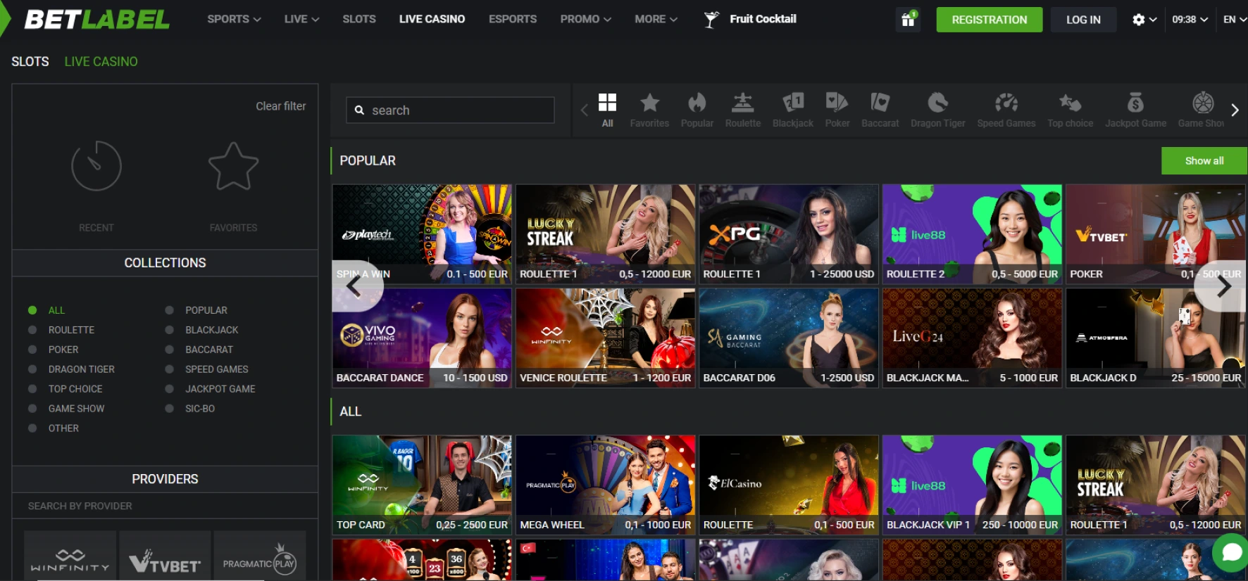Expand the PROMO dropdown menu

(x=585, y=20)
